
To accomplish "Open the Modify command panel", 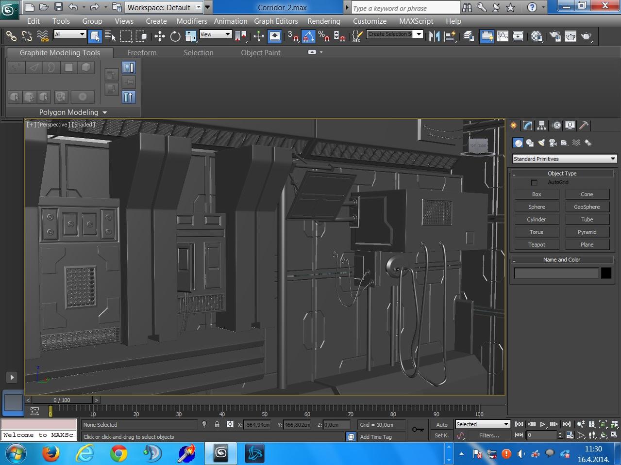I will pyautogui.click(x=527, y=126).
